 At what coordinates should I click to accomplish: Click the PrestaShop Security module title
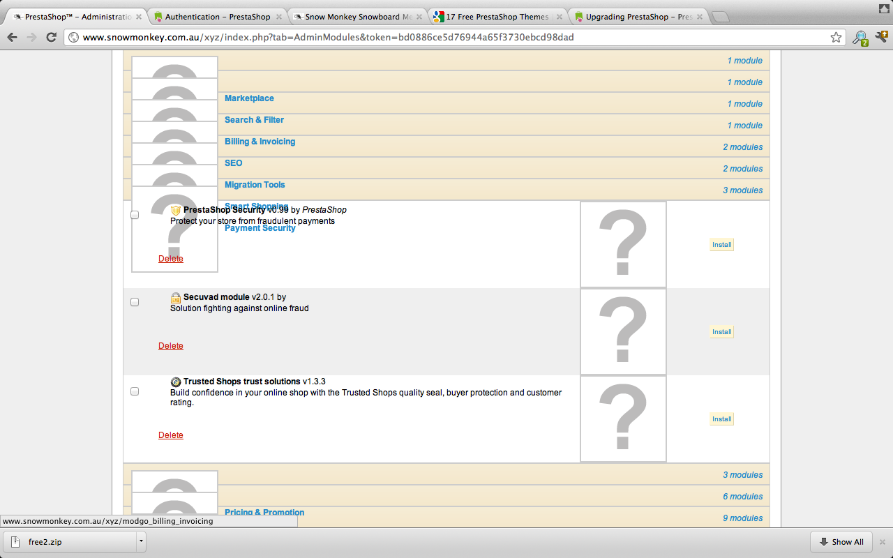pos(224,210)
